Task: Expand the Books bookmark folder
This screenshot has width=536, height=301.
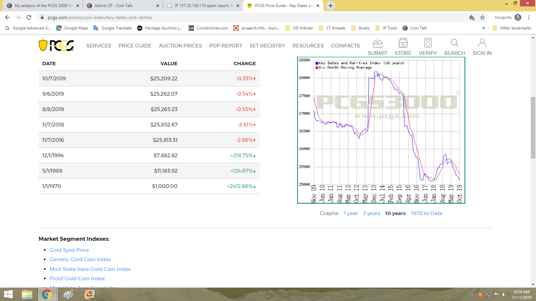Action: pyautogui.click(x=360, y=28)
